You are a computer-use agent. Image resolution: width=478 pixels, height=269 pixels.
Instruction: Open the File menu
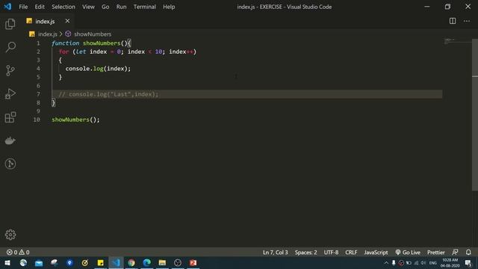(x=23, y=7)
